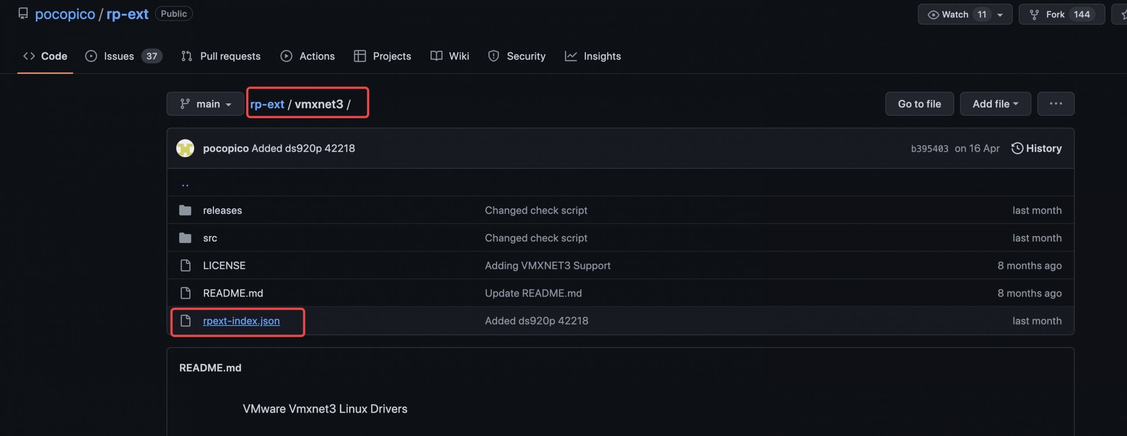
Task: Open the pocopico owner profile link
Action: coord(65,14)
